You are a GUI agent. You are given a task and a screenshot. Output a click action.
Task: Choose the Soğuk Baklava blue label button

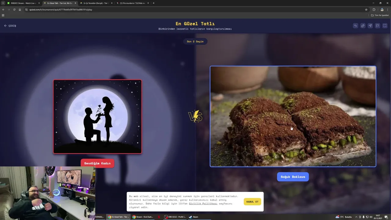(x=293, y=177)
